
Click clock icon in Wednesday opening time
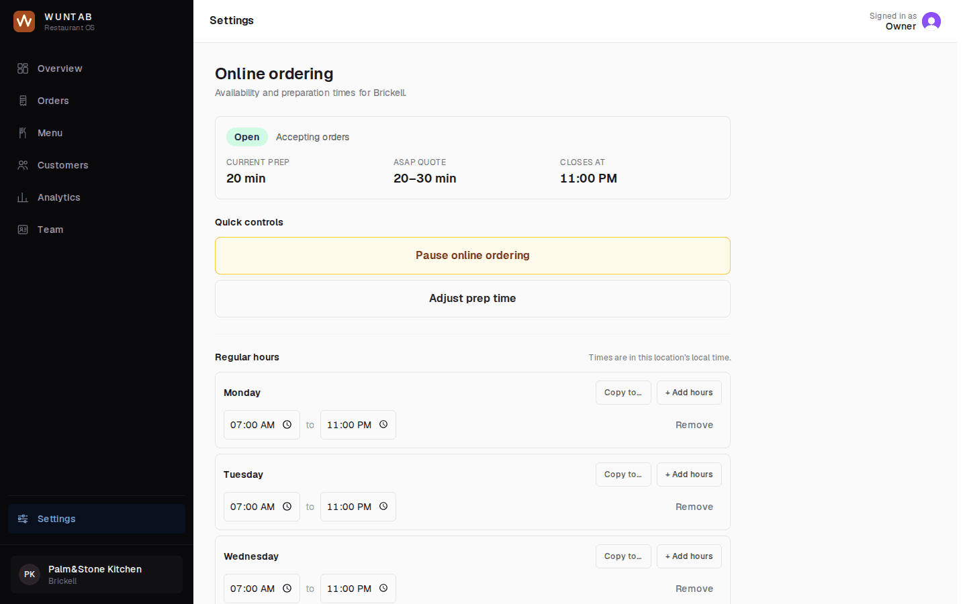(x=287, y=589)
